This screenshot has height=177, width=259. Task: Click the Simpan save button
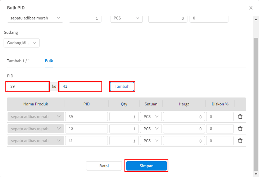click(x=146, y=166)
